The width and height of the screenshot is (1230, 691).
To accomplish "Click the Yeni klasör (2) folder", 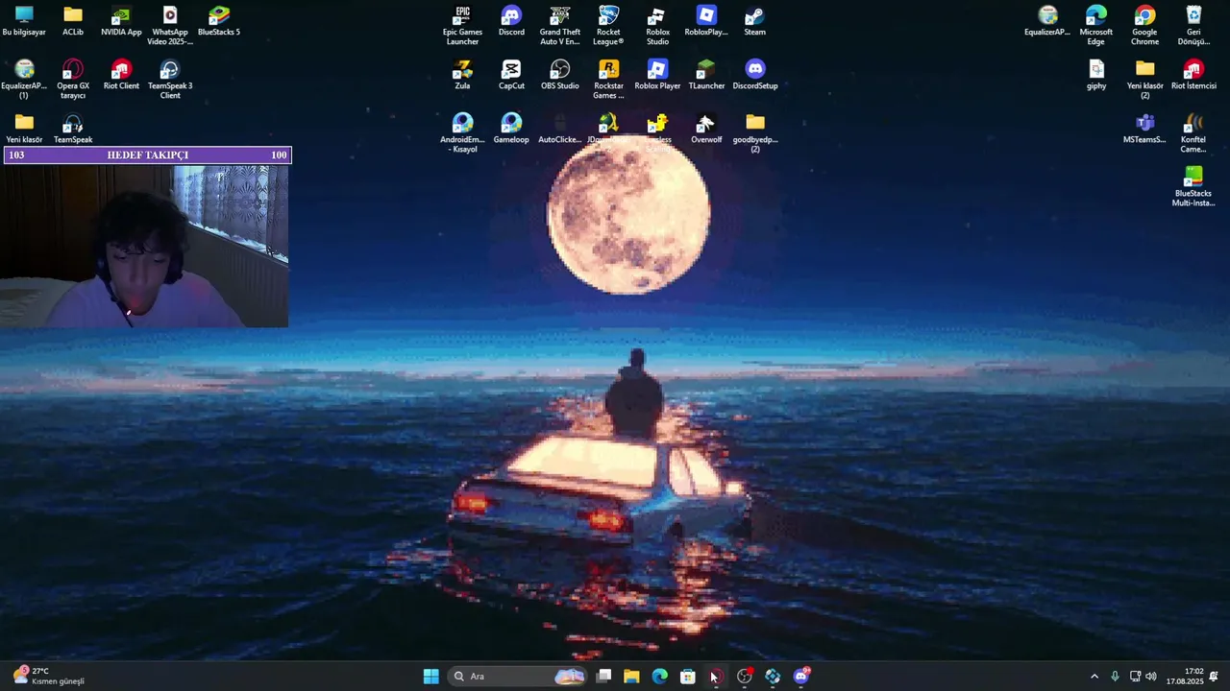I will coord(1144,80).
